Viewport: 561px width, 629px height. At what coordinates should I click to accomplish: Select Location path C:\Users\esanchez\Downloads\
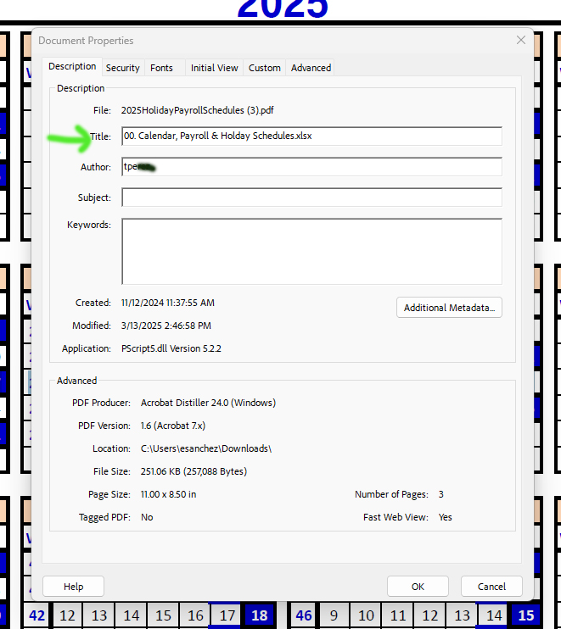pos(206,448)
